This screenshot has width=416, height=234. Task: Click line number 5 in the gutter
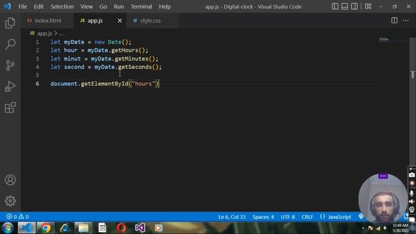pyautogui.click(x=38, y=75)
